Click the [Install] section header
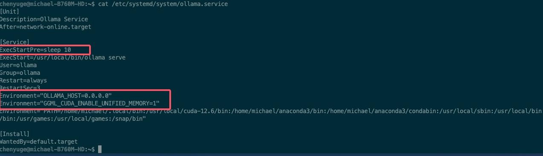 [x=15, y=134]
